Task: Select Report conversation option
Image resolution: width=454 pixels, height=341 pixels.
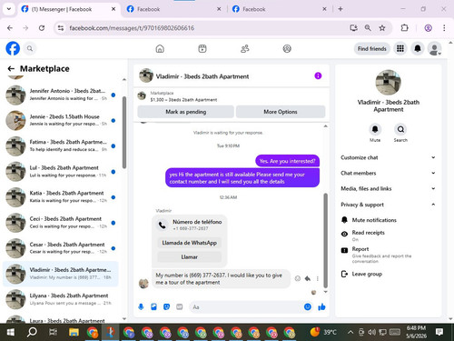Action: coord(388,254)
